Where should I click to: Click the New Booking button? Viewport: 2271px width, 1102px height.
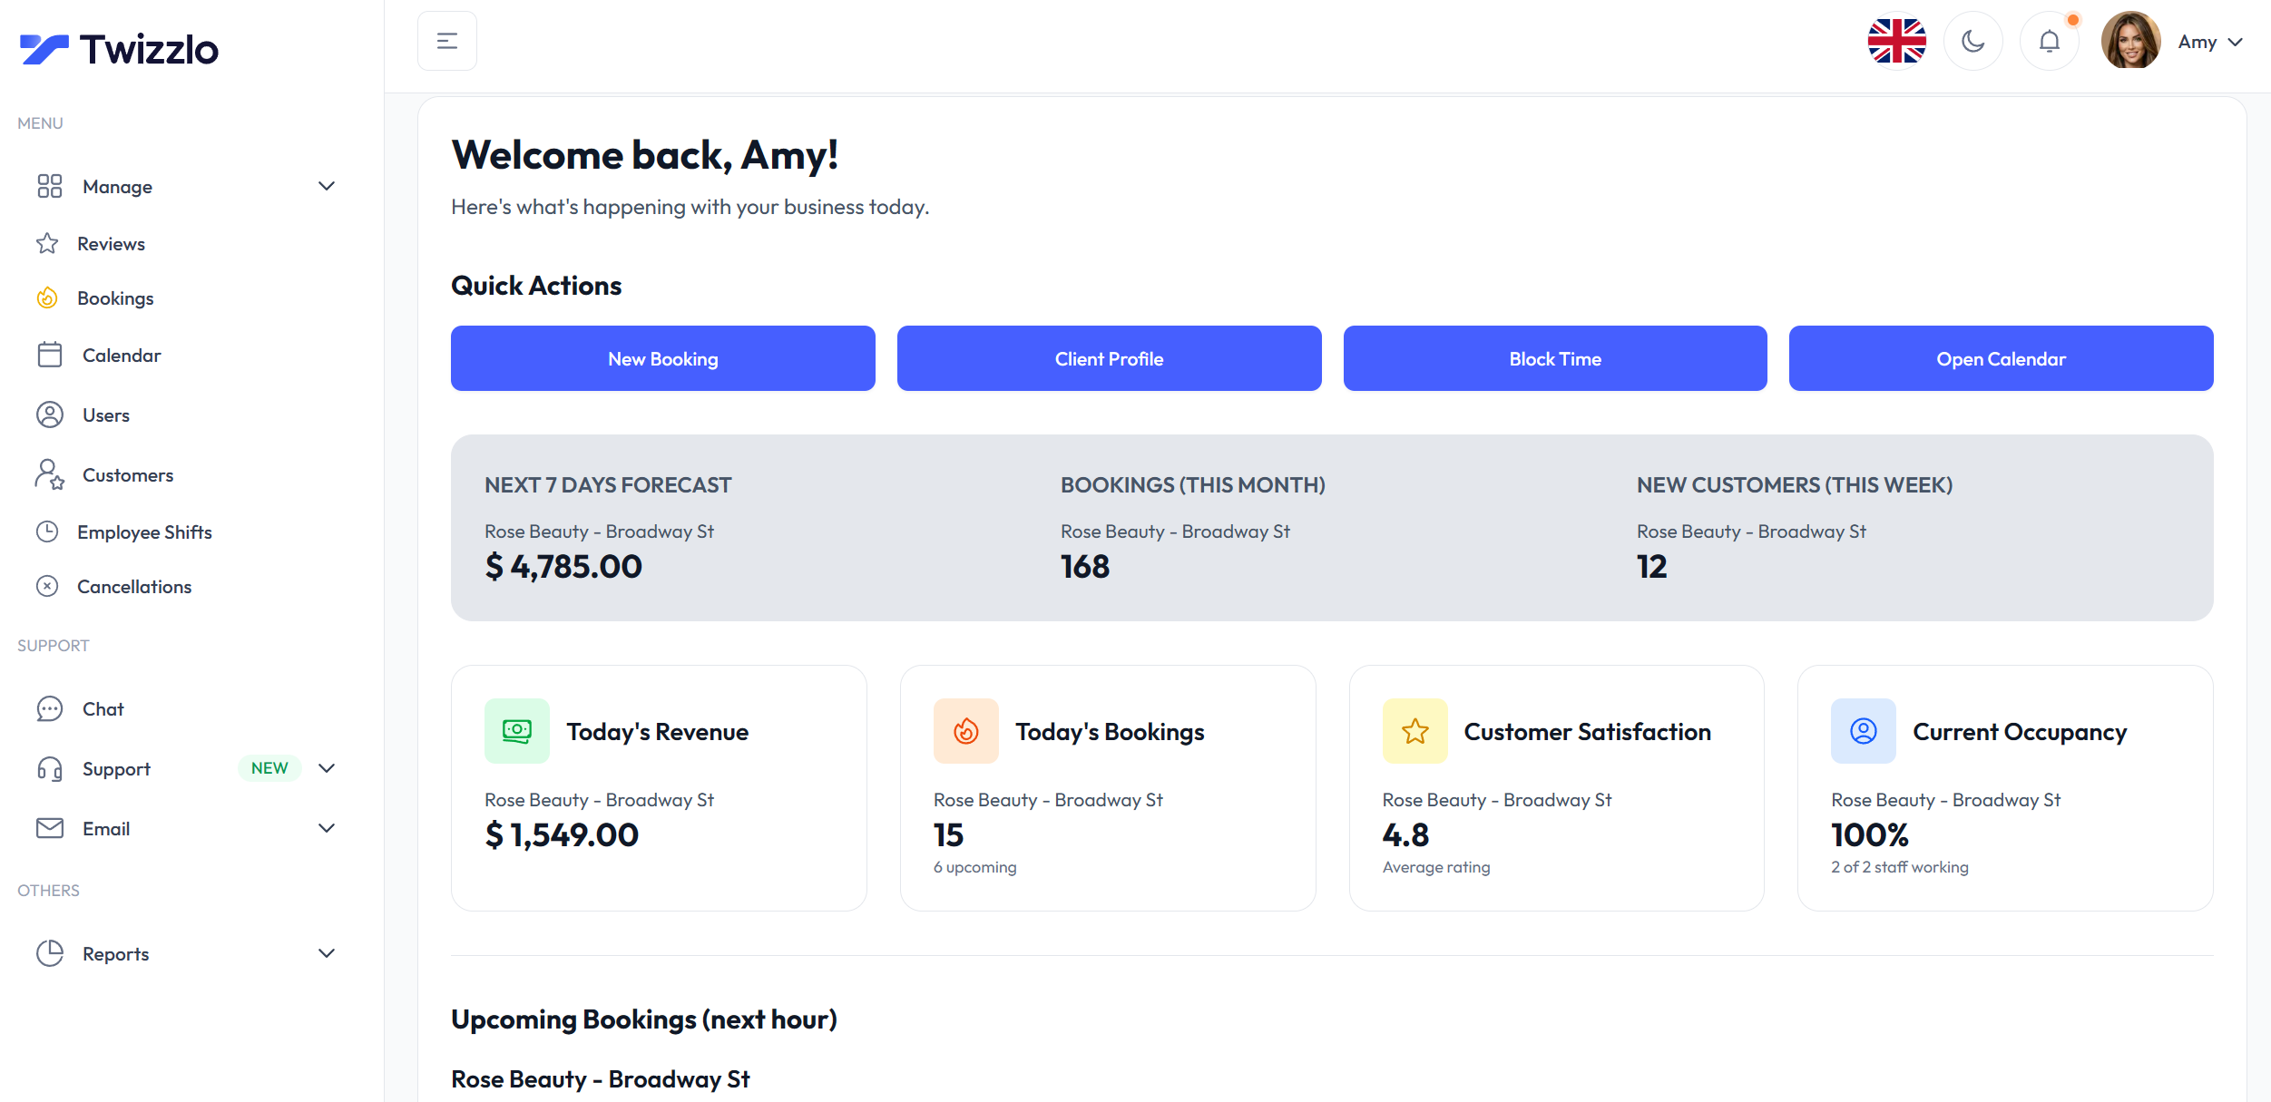coord(662,357)
